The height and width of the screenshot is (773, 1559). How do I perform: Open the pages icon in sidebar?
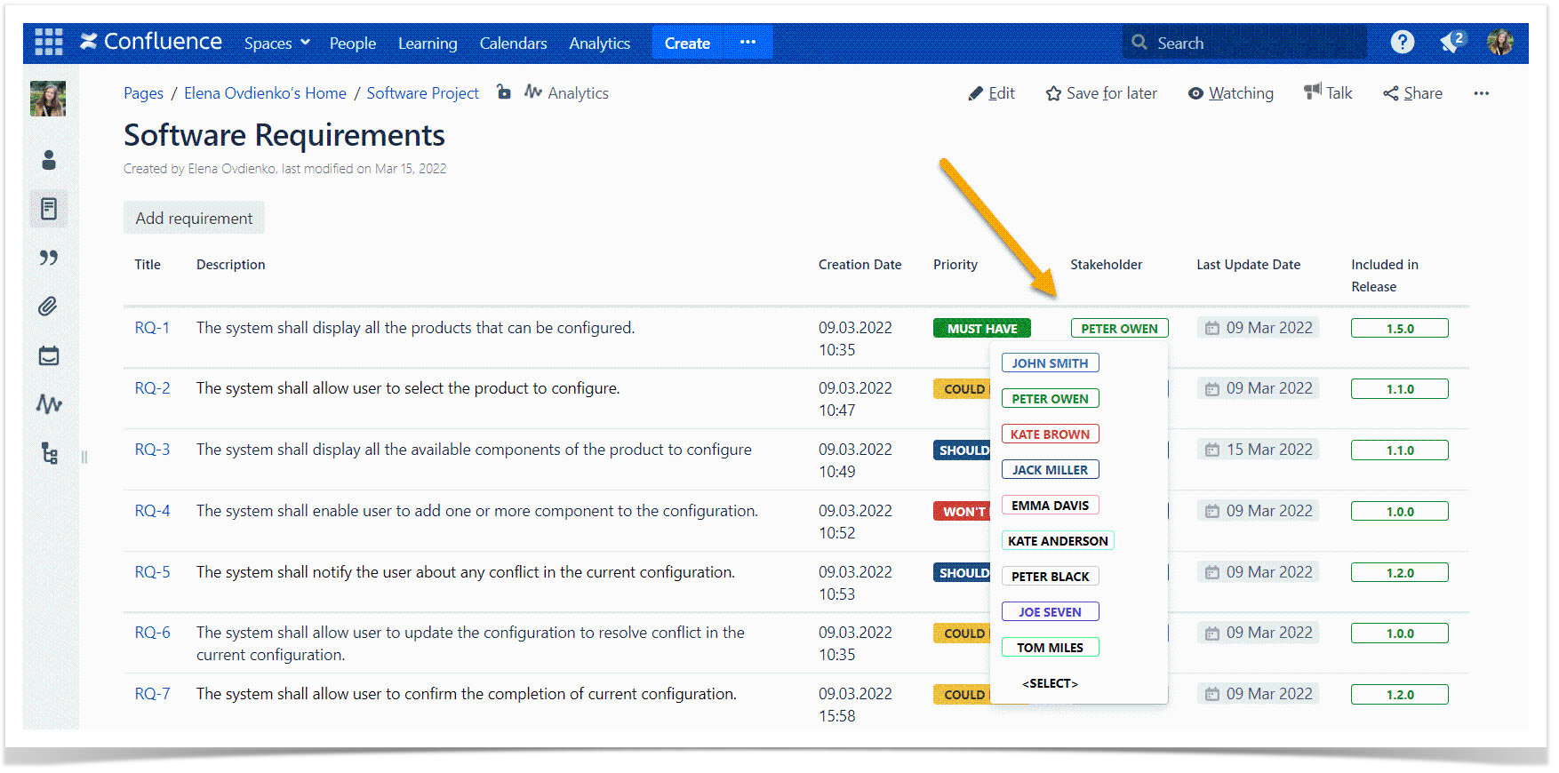[49, 209]
